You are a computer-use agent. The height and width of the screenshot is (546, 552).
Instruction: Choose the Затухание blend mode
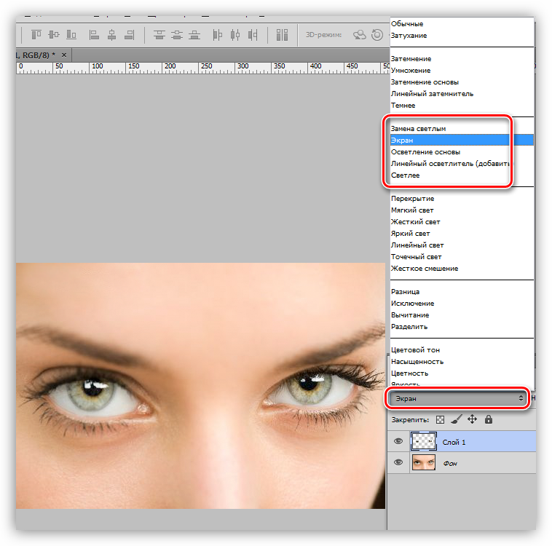point(409,35)
